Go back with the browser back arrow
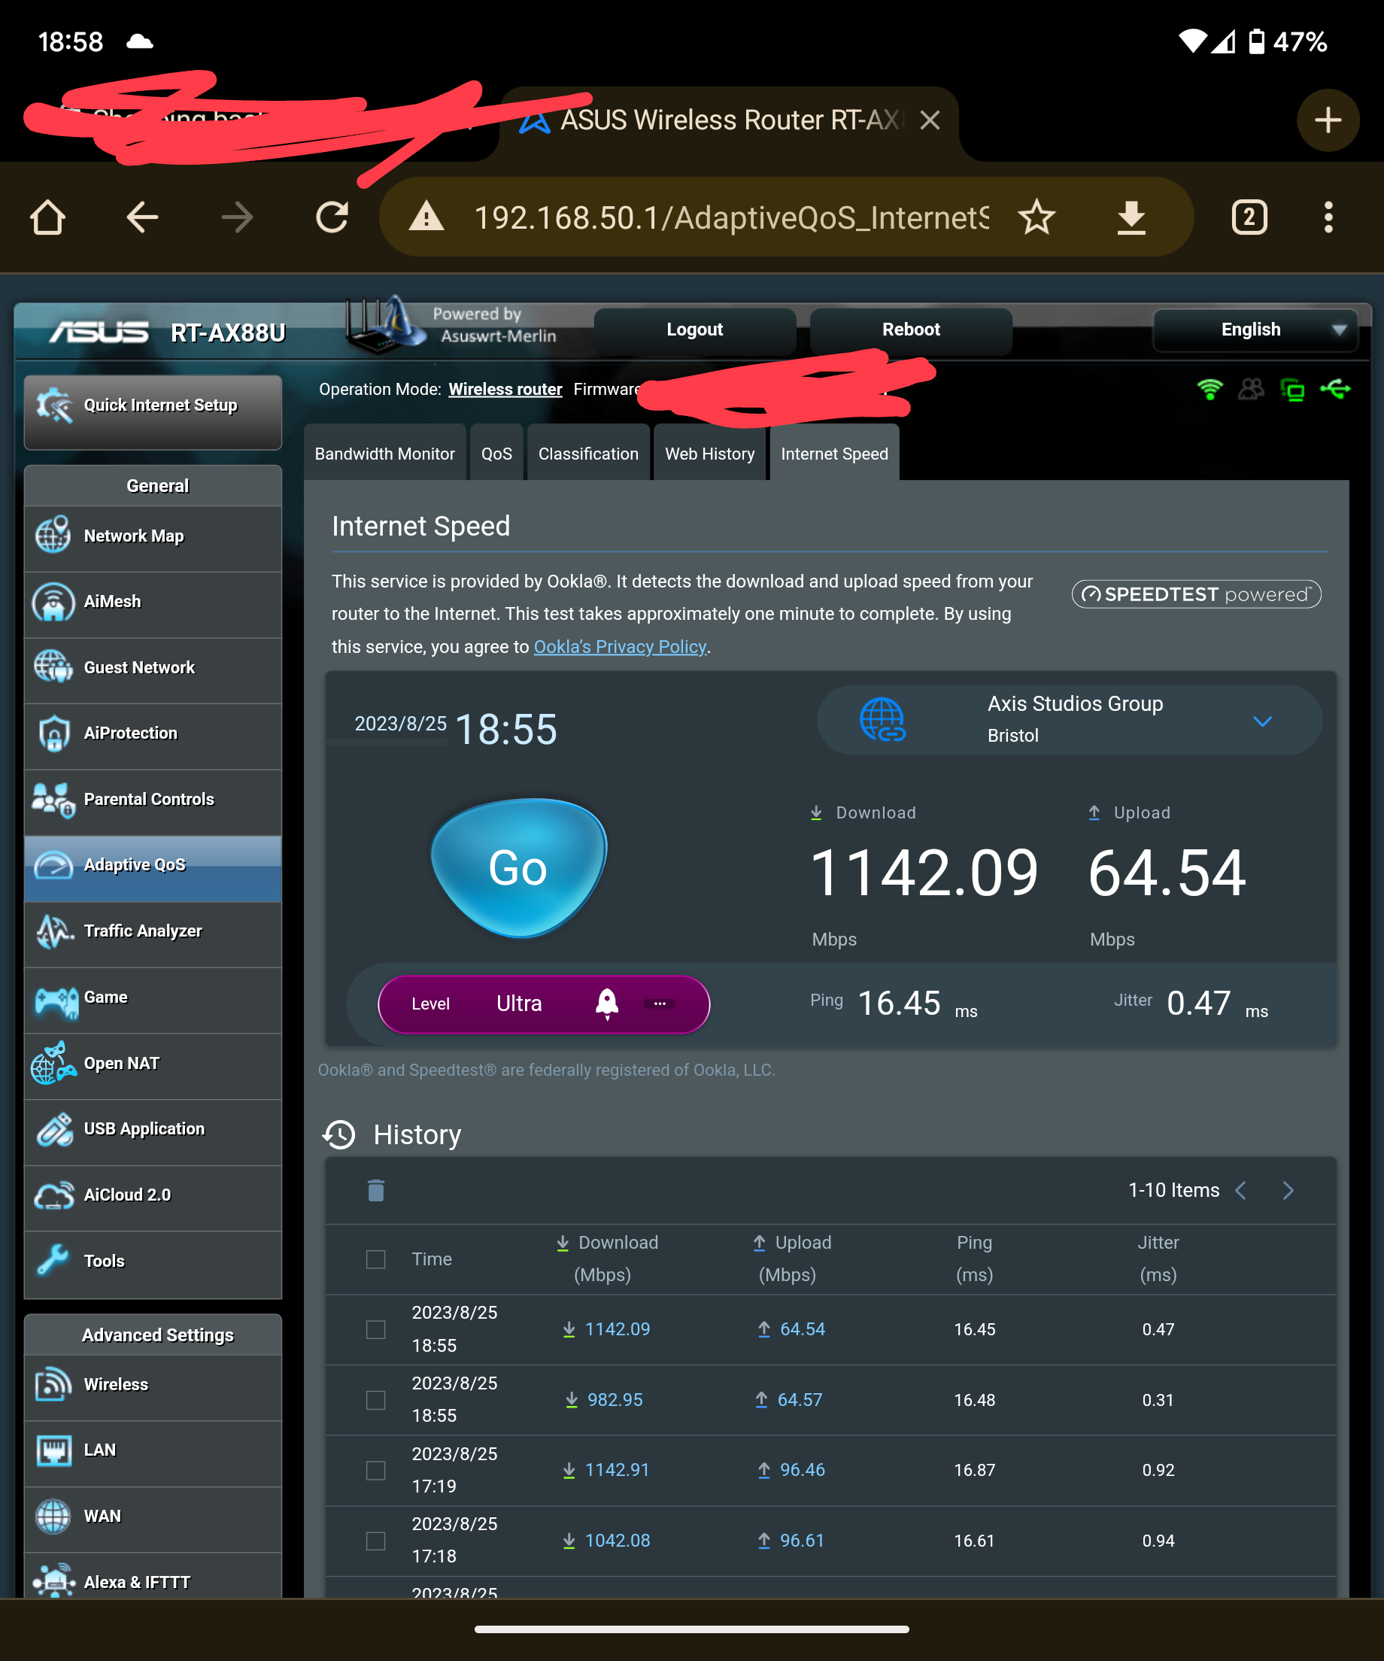This screenshot has width=1384, height=1661. [x=142, y=217]
